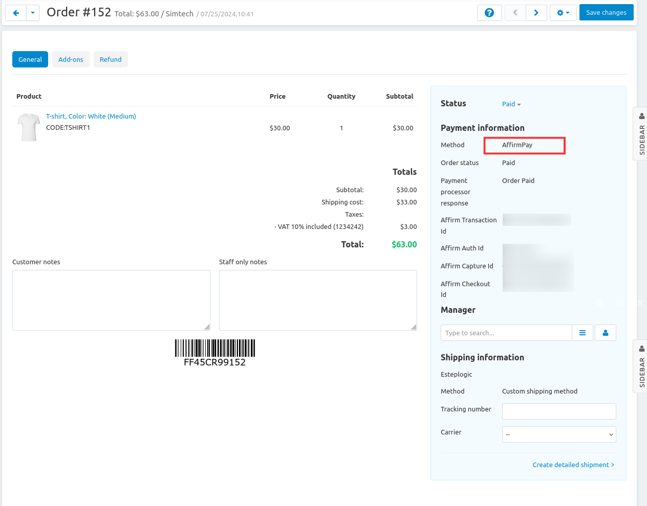Switch to the Add-ons tab
Screen dimensions: 647x506
click(71, 59)
